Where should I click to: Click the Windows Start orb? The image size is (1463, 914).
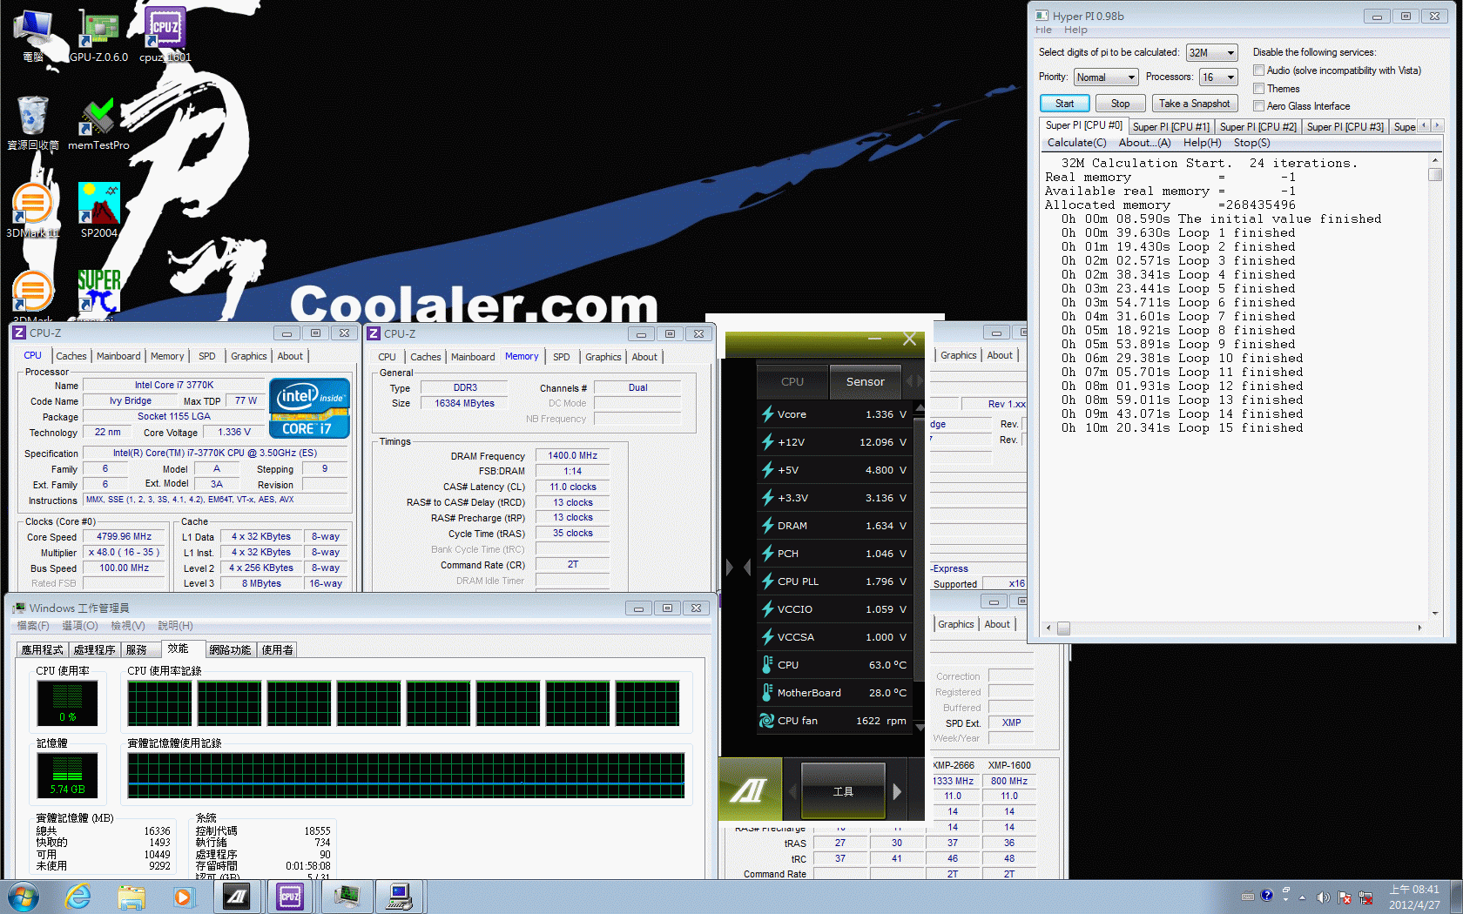pos(23,896)
